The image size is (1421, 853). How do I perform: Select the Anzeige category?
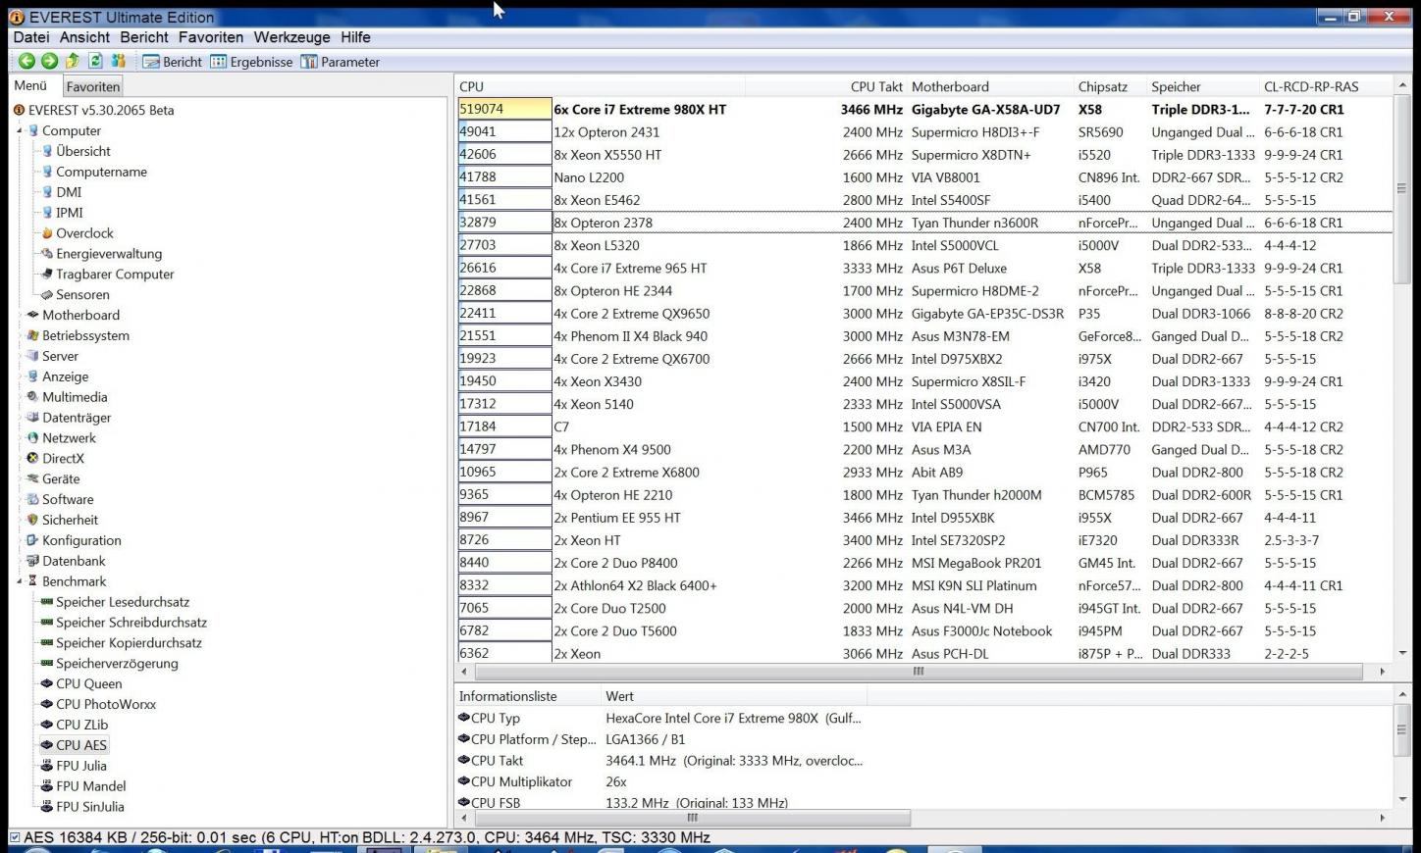pos(58,377)
